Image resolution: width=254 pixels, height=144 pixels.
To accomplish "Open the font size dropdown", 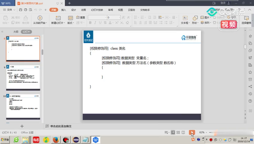I will coord(119,17).
